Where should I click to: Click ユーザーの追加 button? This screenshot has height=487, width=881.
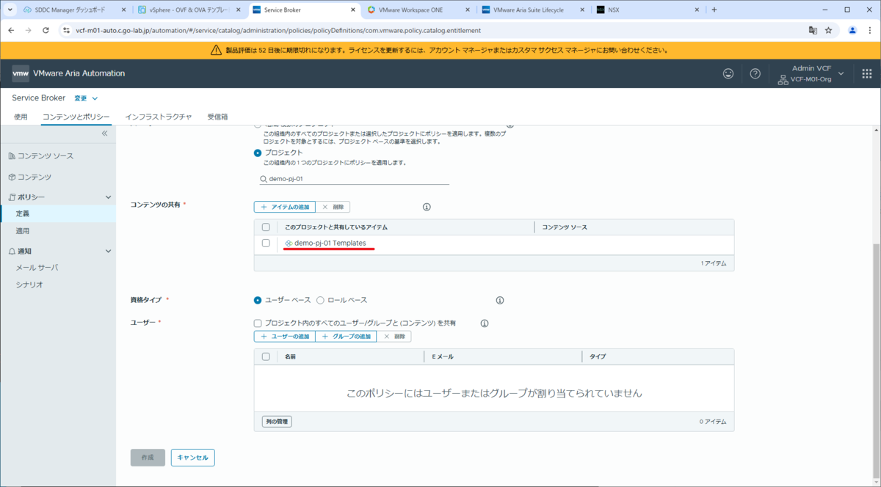point(285,336)
